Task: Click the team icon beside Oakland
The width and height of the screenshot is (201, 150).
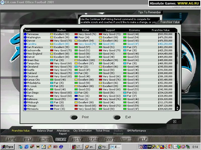Action: coord(25,73)
